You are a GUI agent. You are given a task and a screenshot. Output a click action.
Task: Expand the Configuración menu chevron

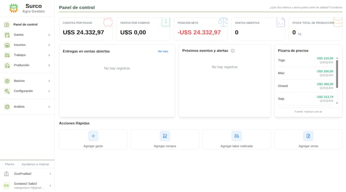click(x=49, y=91)
